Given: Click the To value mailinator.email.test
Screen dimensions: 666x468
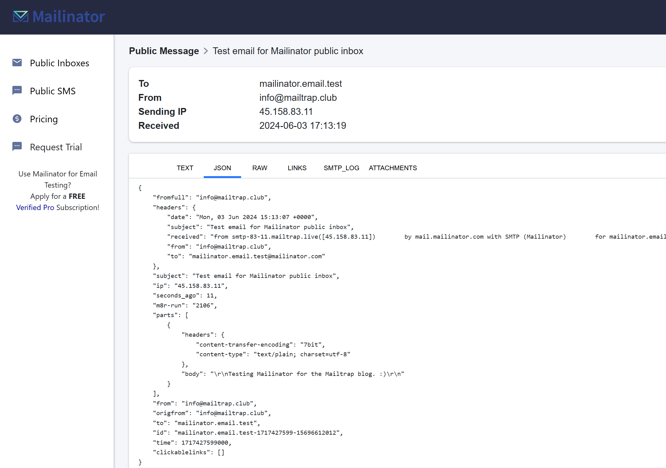Looking at the screenshot, I should click(x=301, y=84).
